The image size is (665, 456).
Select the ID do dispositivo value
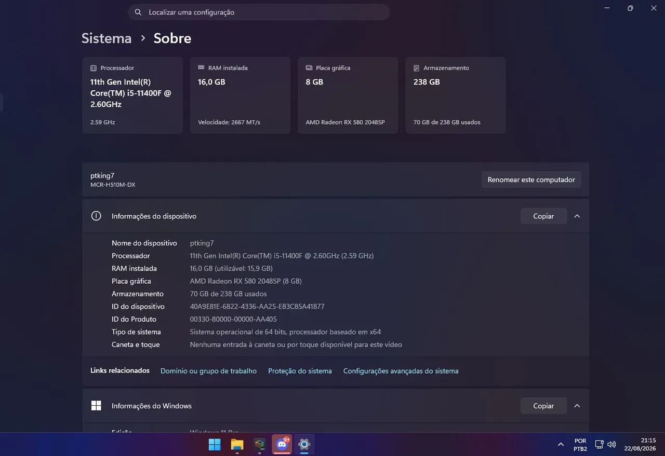tap(257, 307)
